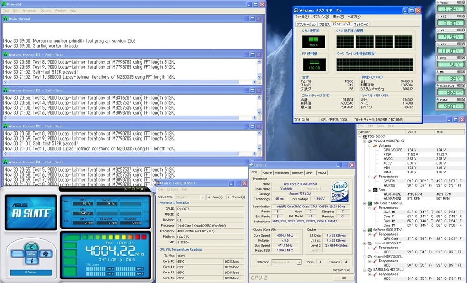The width and height of the screenshot is (467, 283).
Task: Click the CPU temperature gadget settings icon
Action: (459, 58)
